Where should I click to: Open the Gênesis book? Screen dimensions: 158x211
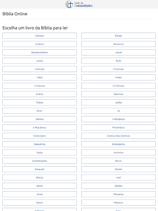39,36
